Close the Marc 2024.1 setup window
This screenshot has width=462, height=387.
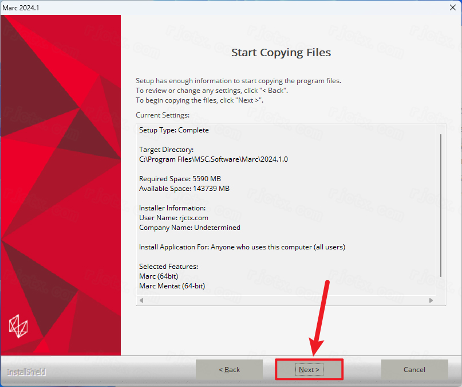coord(453,7)
